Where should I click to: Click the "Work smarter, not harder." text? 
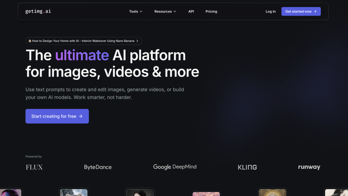103,97
